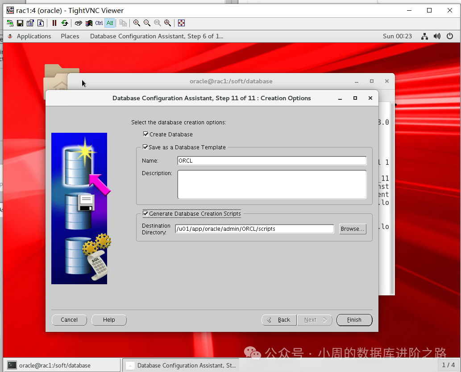Click the 1 / 4 workspace switcher

(x=449, y=365)
